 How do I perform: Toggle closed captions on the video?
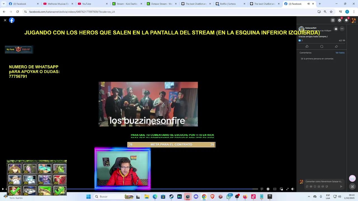[275, 189]
